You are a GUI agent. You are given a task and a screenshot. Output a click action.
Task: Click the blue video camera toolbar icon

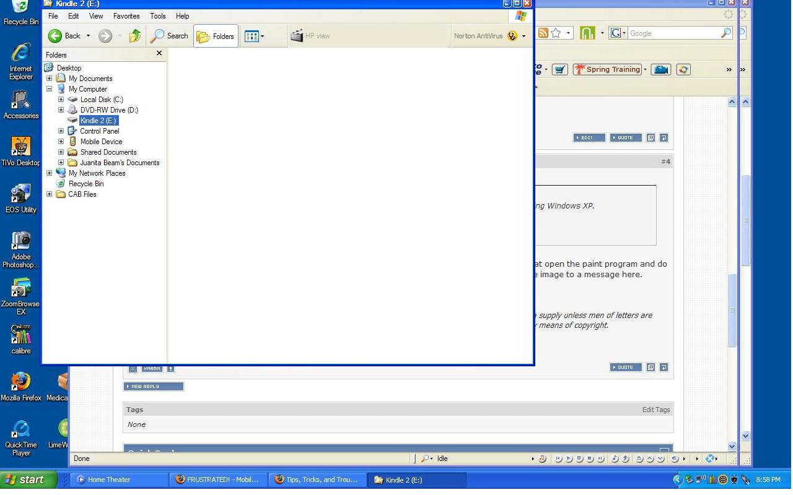click(661, 69)
